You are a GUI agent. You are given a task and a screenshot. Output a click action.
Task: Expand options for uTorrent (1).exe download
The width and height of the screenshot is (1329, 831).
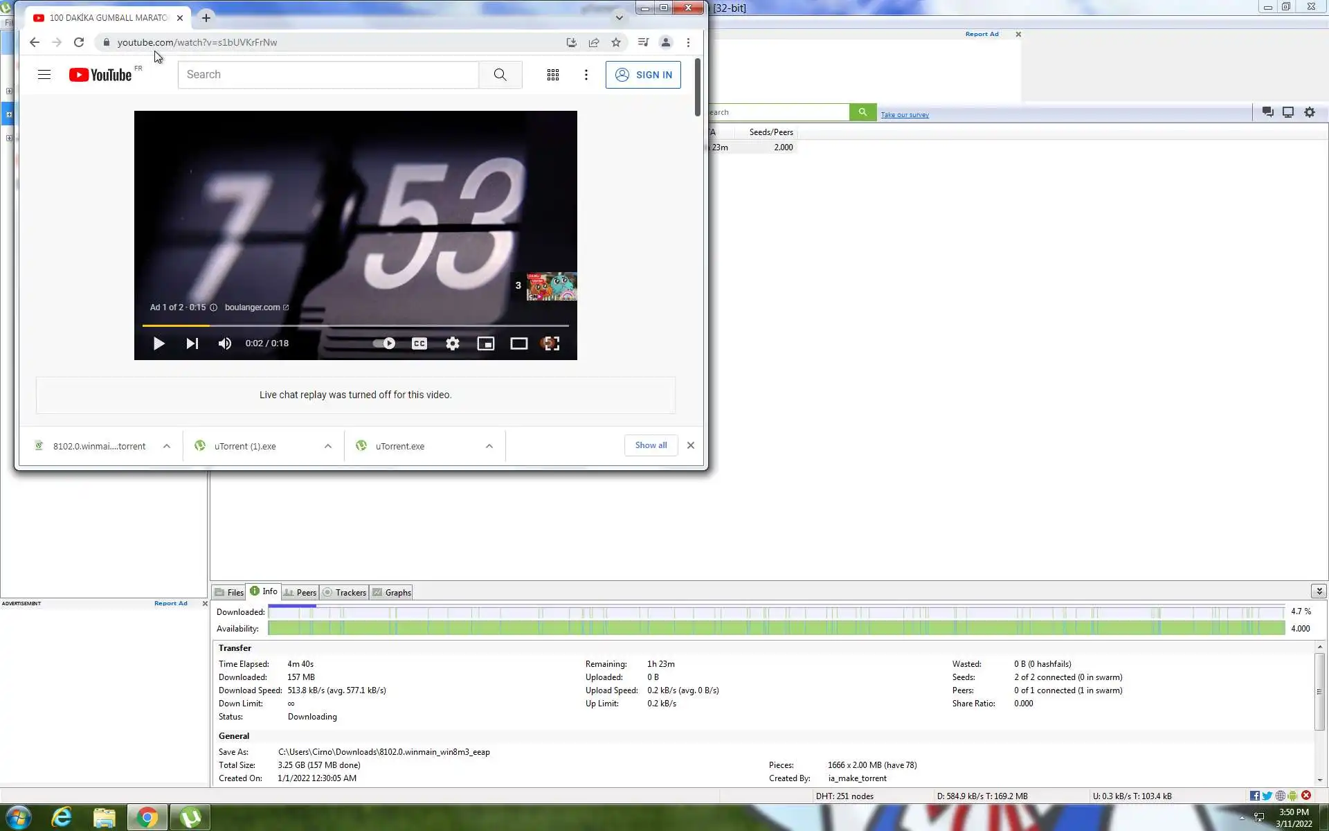tap(328, 446)
